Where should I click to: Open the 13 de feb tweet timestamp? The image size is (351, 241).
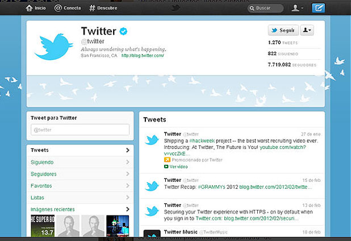(x=312, y=205)
